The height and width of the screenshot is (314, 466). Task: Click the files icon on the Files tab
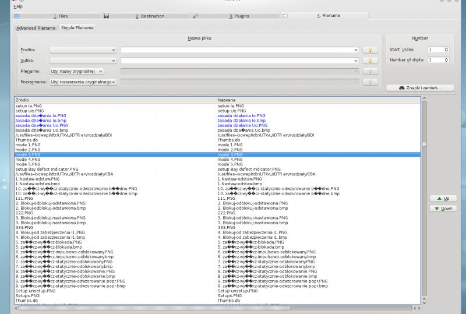point(17,16)
